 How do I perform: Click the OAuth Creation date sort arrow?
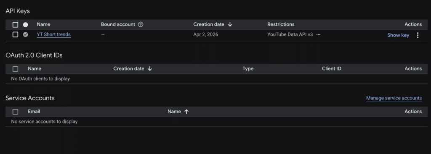[x=150, y=68]
